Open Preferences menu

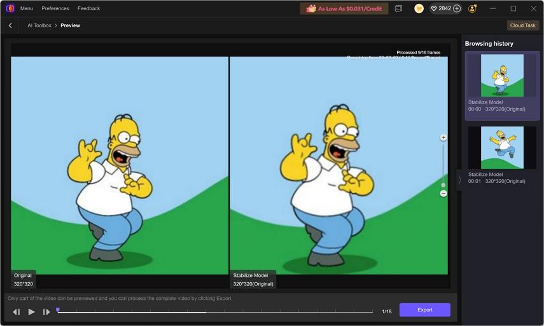click(x=55, y=8)
